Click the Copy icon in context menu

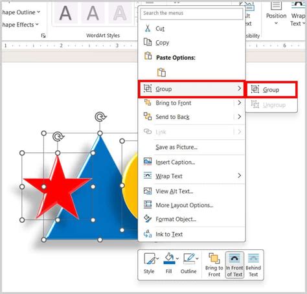pos(148,42)
